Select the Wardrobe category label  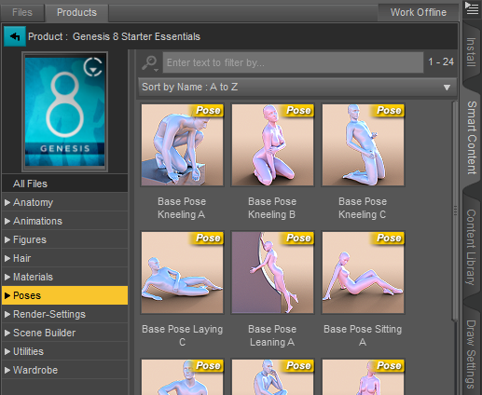pos(35,370)
